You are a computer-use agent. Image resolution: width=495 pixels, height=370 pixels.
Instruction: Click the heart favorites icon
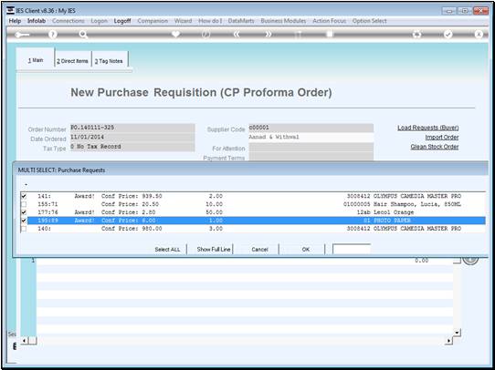point(175,34)
